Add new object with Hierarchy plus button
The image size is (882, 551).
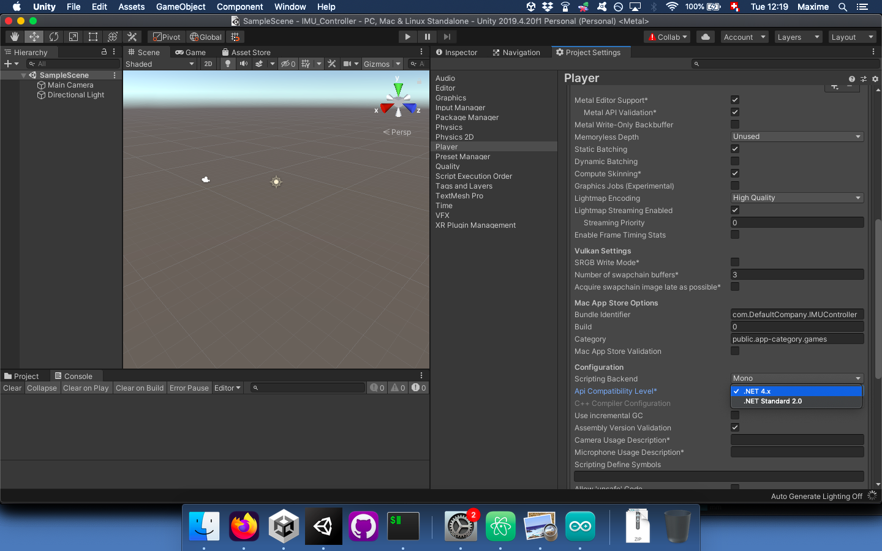click(x=8, y=64)
